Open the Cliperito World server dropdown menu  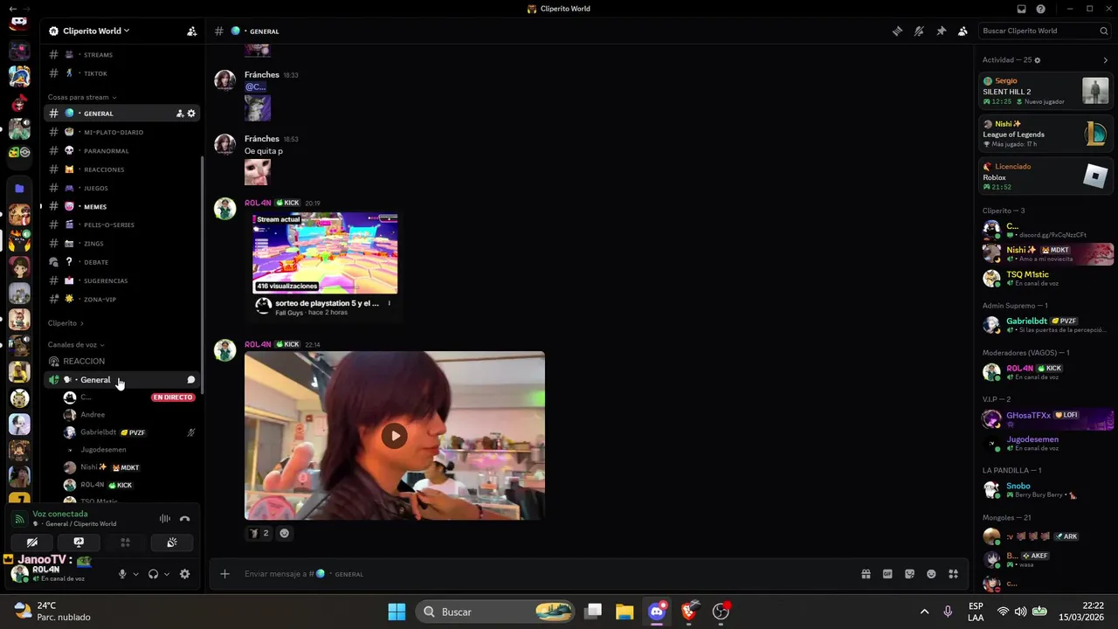coord(96,31)
